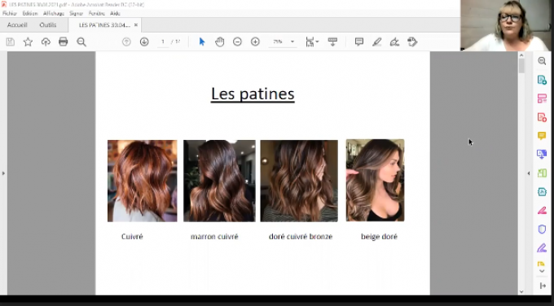Open the Accueil tab
The width and height of the screenshot is (554, 306).
(x=17, y=25)
